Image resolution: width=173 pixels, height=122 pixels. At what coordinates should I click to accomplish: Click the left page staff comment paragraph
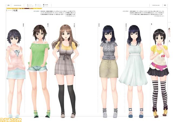pyautogui.click(x=58, y=14)
